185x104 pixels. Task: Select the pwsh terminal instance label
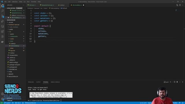click(166, 82)
